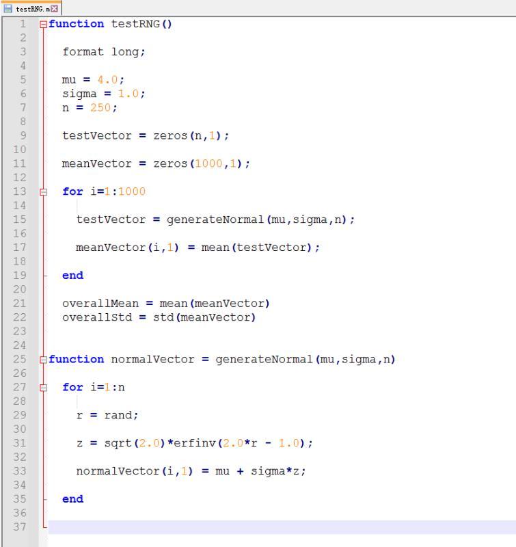Click 'overallStd' on line 22
The image size is (516, 547).
97,317
